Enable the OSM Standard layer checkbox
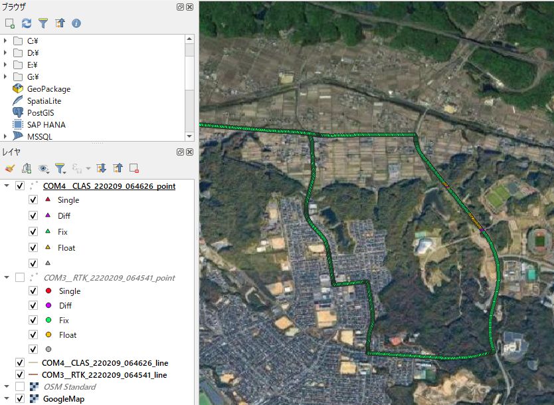The image size is (554, 405). [x=19, y=386]
